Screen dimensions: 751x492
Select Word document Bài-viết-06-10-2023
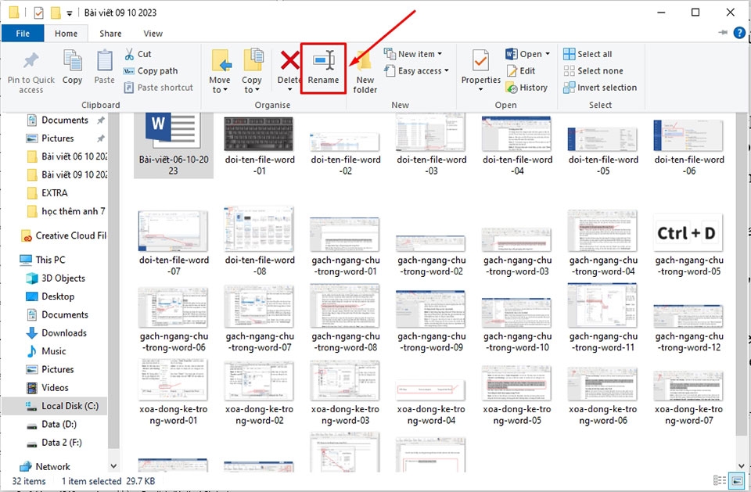(x=174, y=145)
